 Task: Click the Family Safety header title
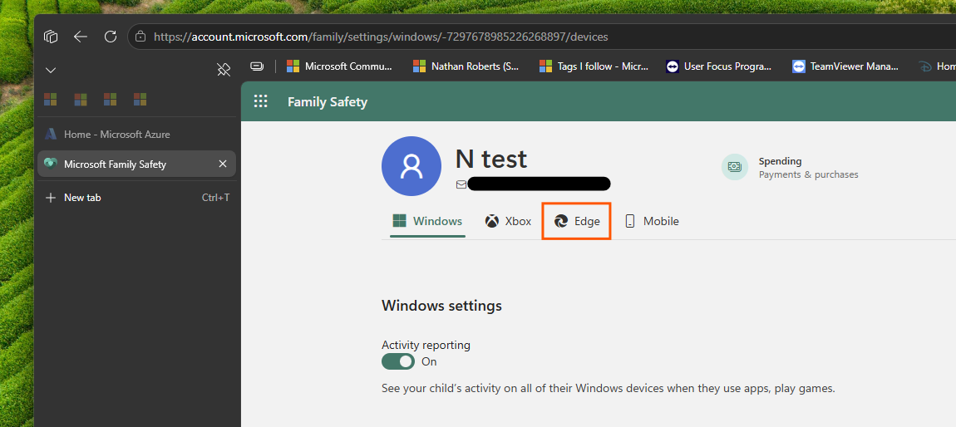pos(328,101)
